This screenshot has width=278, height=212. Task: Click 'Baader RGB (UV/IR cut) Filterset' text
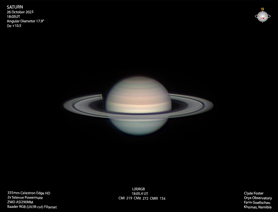32,207
